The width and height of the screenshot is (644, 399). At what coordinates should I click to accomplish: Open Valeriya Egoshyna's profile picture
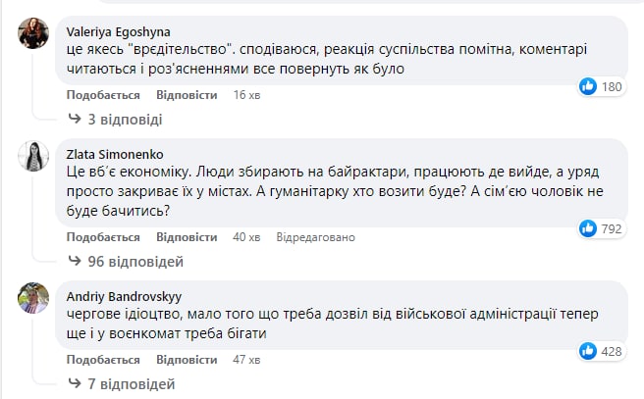(x=34, y=34)
